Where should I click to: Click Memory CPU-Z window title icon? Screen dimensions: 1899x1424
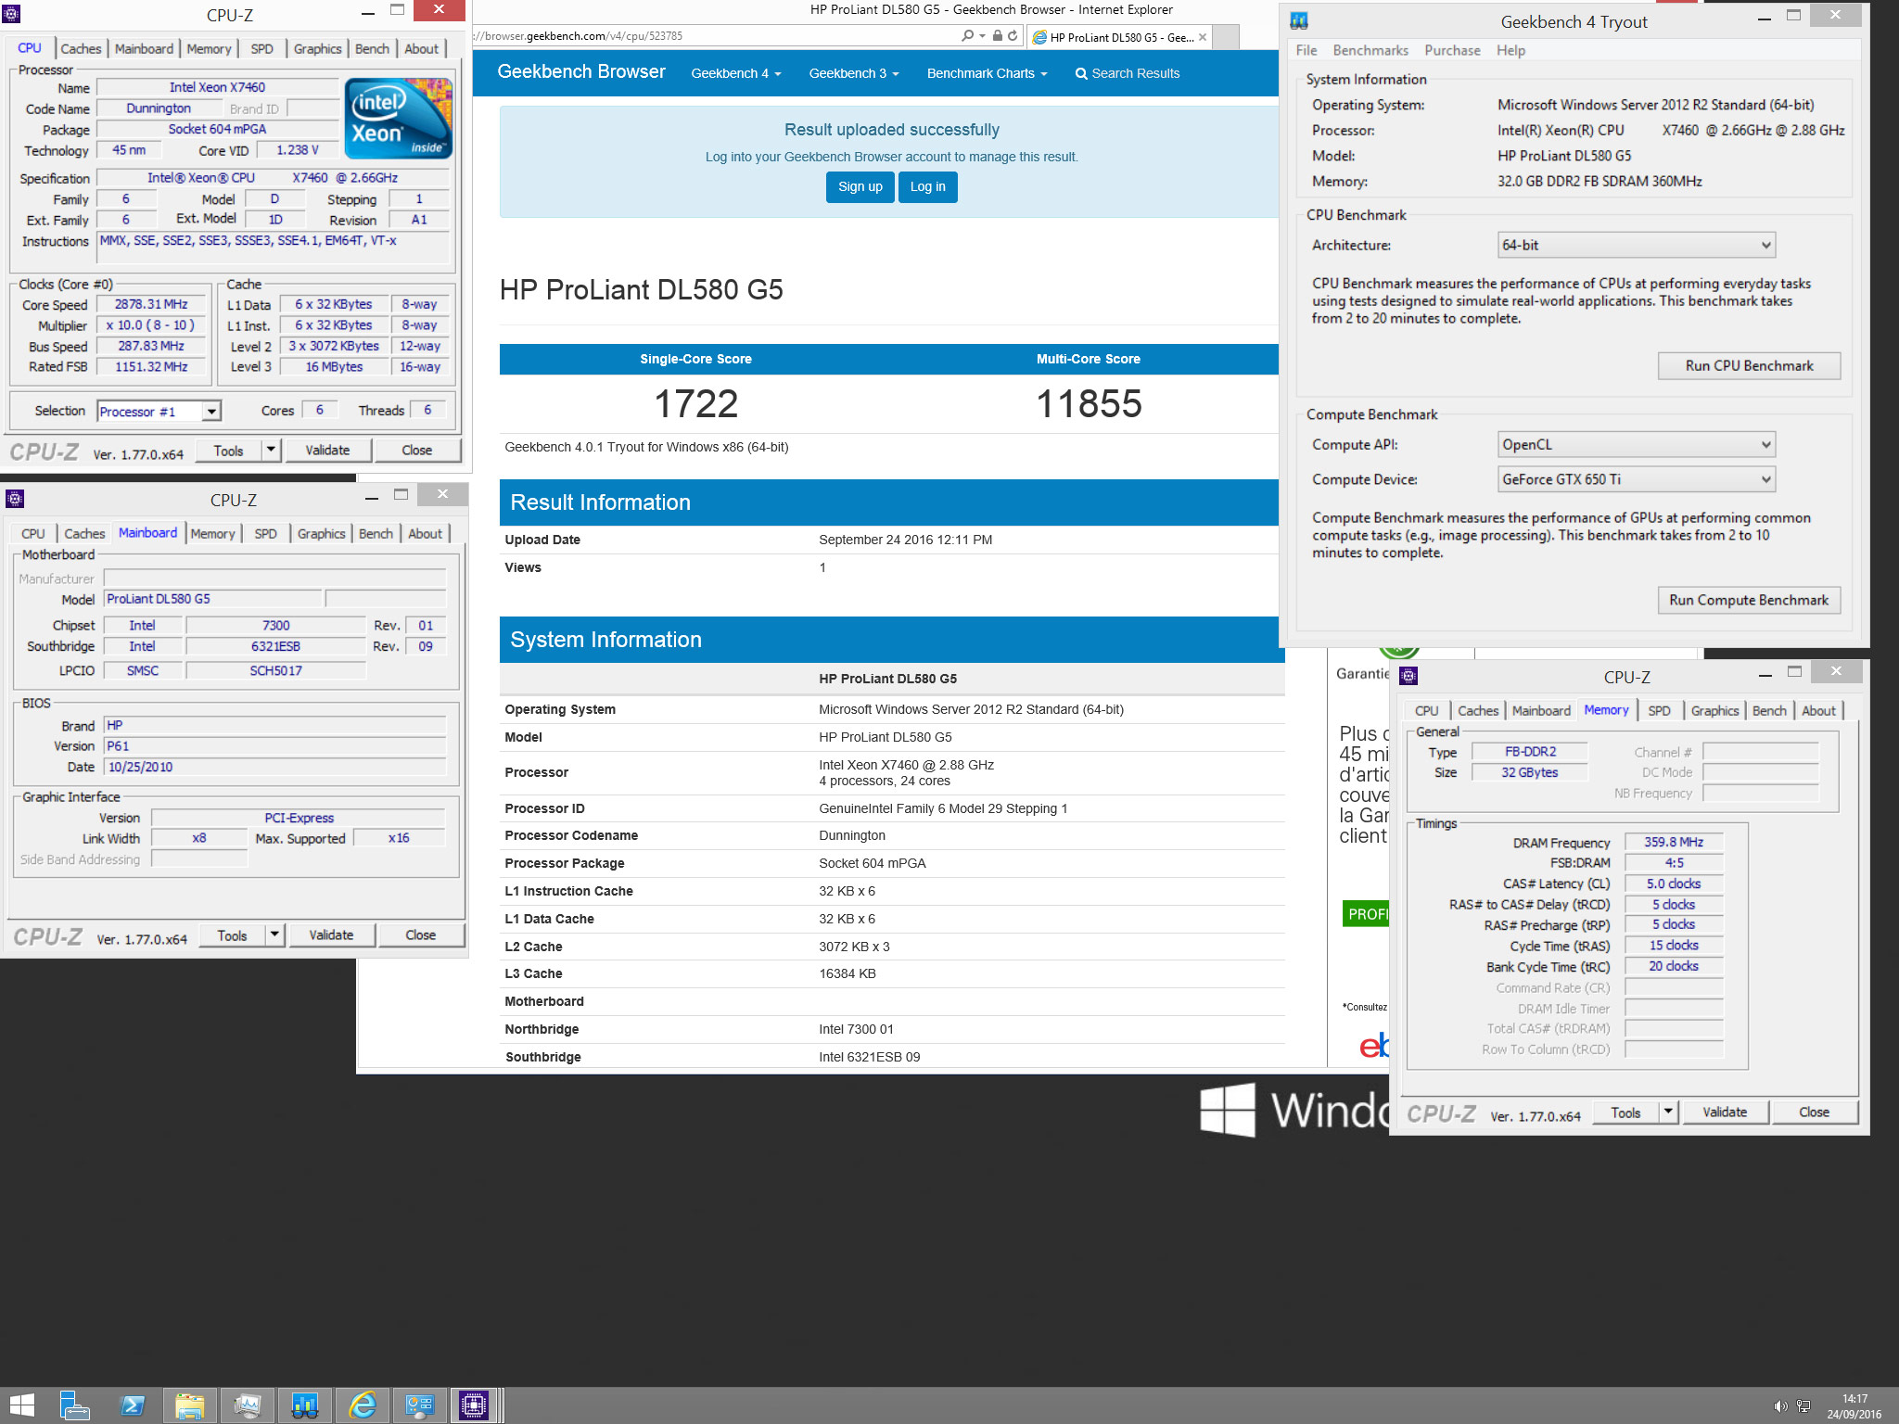point(1408,676)
